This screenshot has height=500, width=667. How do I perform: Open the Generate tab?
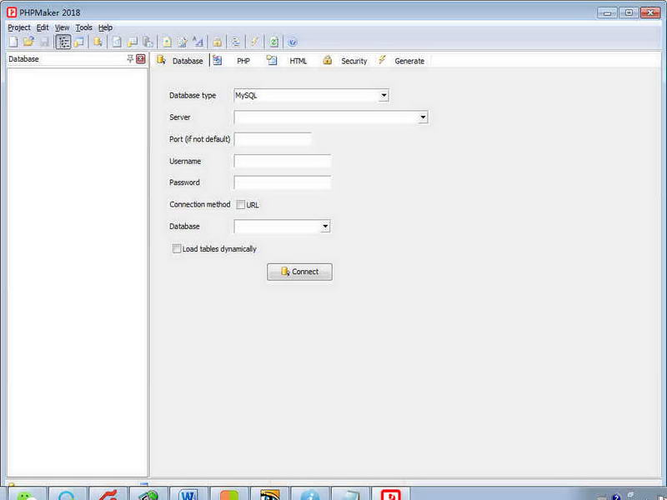[402, 60]
